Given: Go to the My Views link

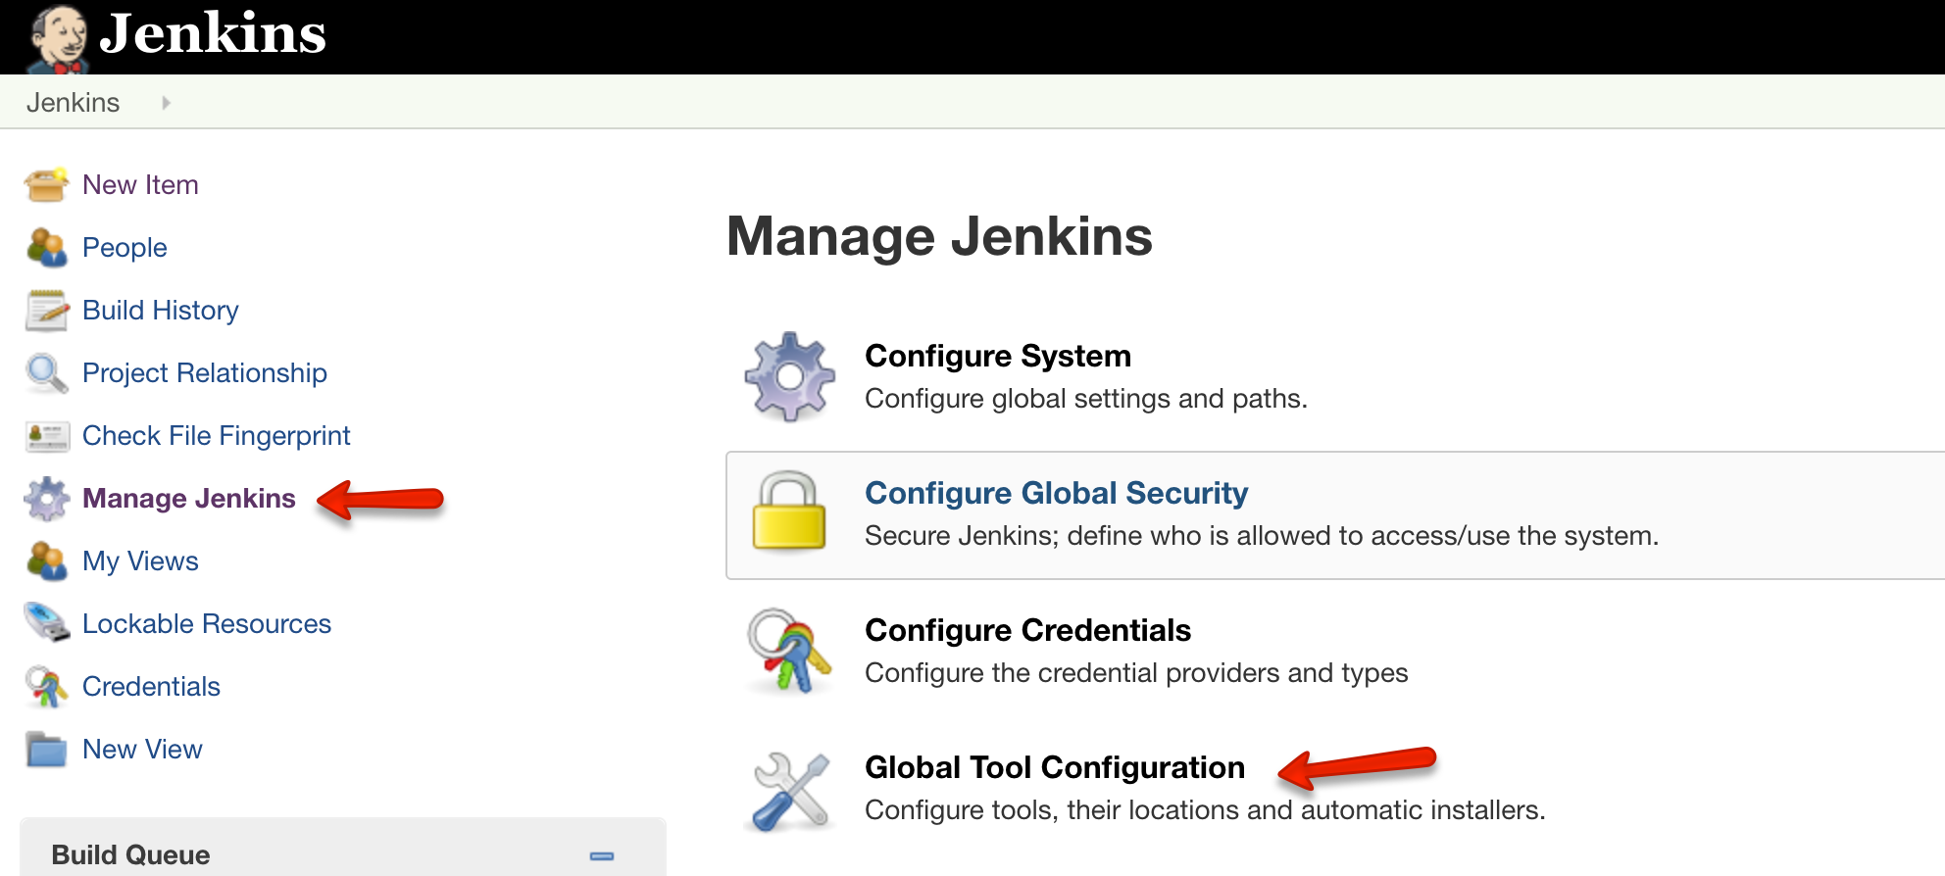Looking at the screenshot, I should 140,561.
